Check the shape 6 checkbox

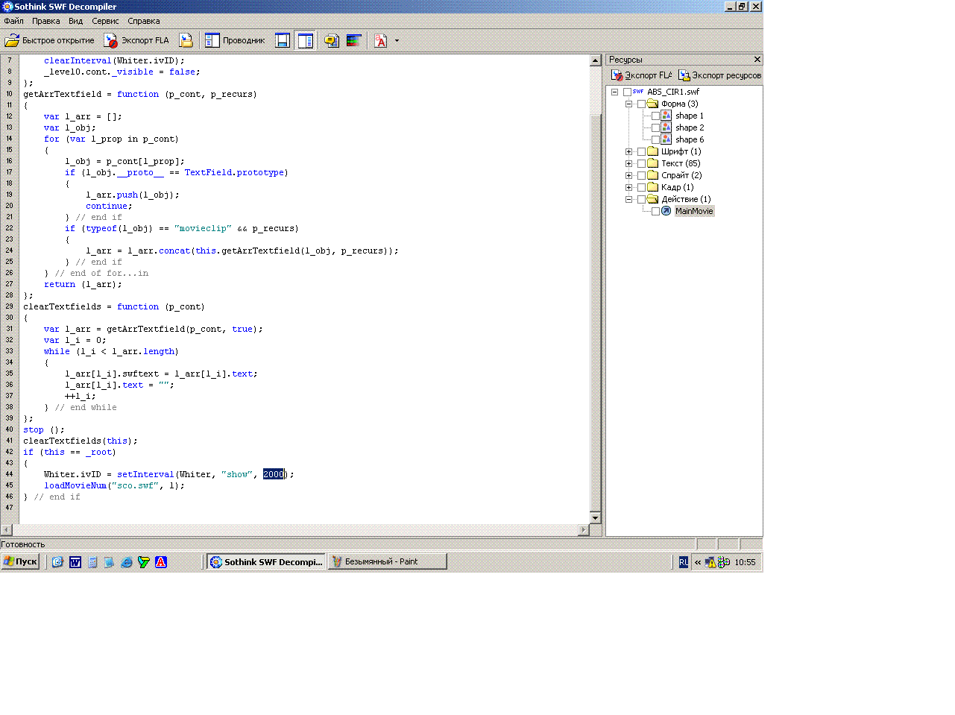pyautogui.click(x=655, y=139)
